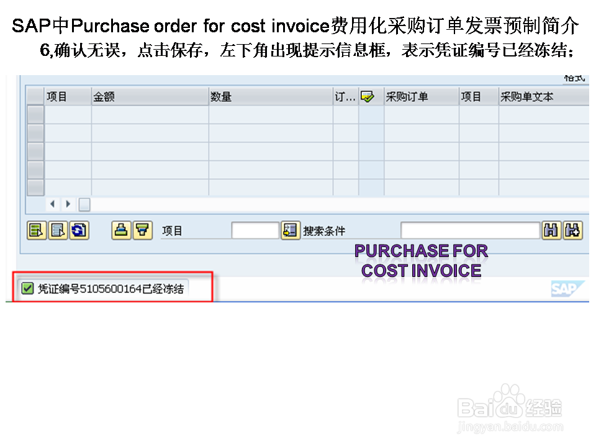Click the left scroll arrow below the table

coord(52,204)
